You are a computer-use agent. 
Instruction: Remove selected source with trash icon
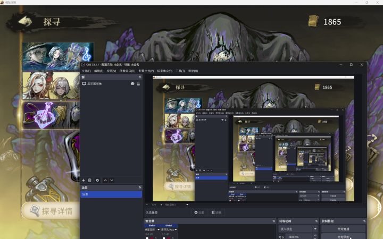90,180
